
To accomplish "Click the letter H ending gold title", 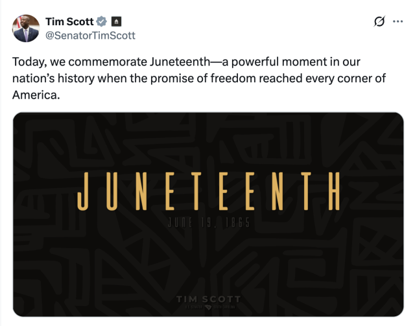I will [334, 191].
